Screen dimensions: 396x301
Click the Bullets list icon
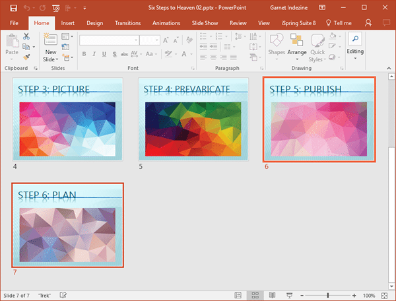pyautogui.click(x=203, y=36)
